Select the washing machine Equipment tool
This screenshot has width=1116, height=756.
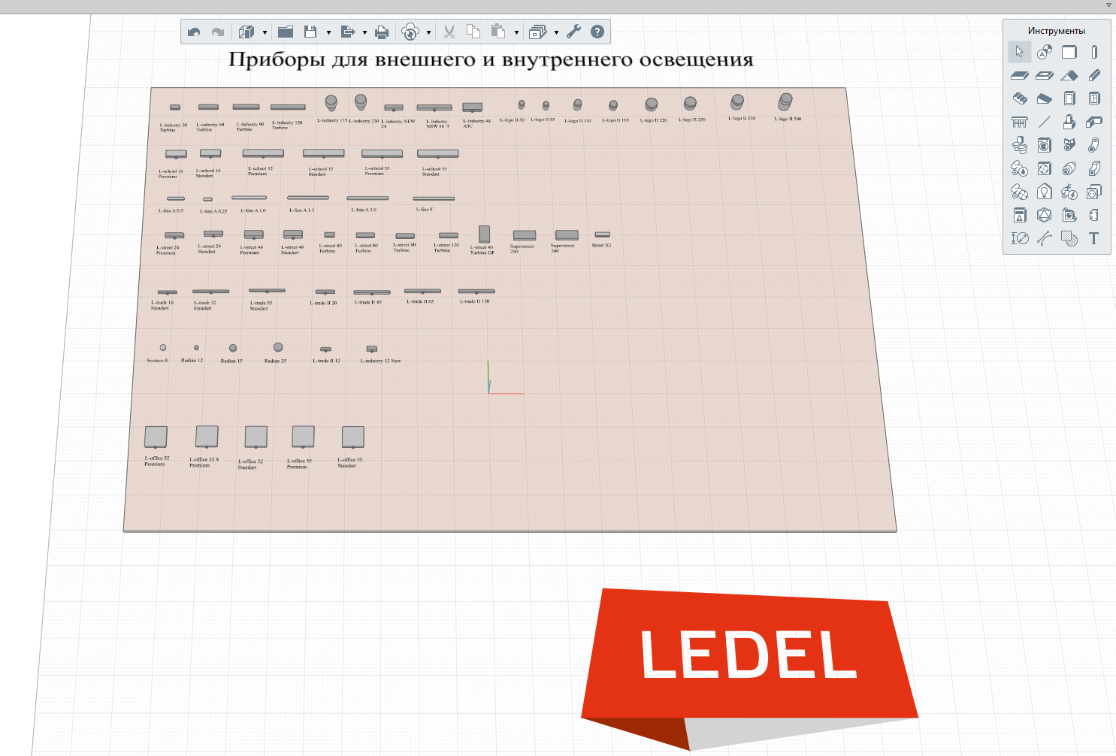(1045, 145)
